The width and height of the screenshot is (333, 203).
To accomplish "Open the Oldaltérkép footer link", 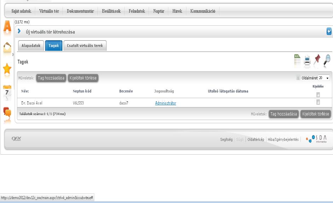I will point(256,139).
